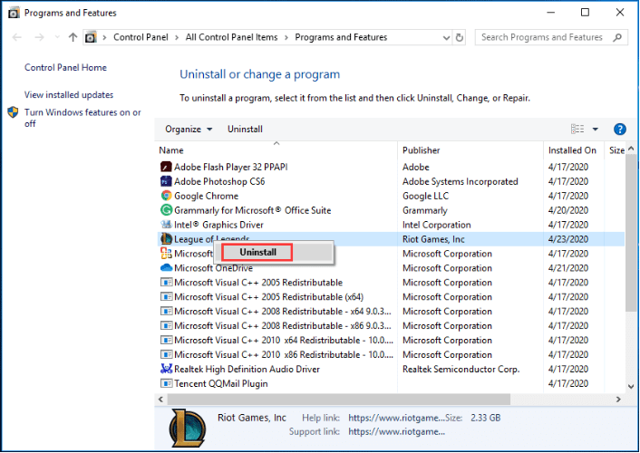
Task: Click the Google Chrome program icon
Action: [166, 196]
